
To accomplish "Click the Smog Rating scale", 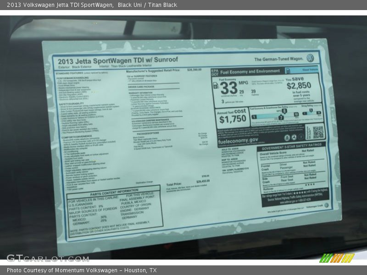I will tap(311, 113).
